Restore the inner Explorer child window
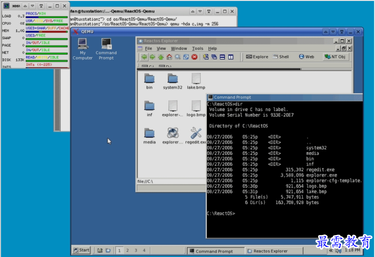Screen dimensions: 375x257 coord(343,48)
